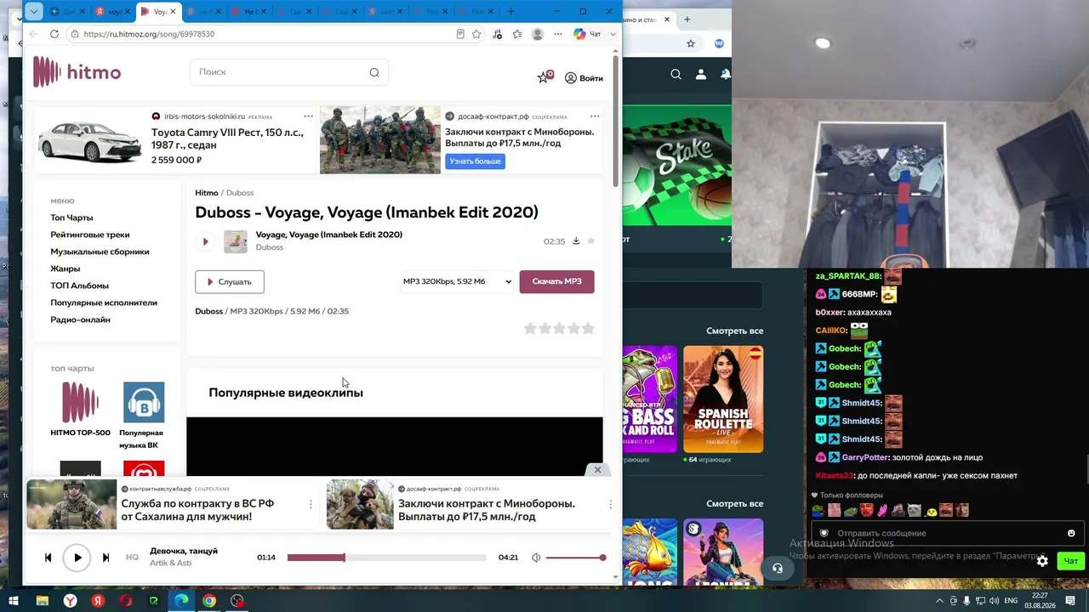Open chat settings gear
The height and width of the screenshot is (612, 1089).
1042,561
